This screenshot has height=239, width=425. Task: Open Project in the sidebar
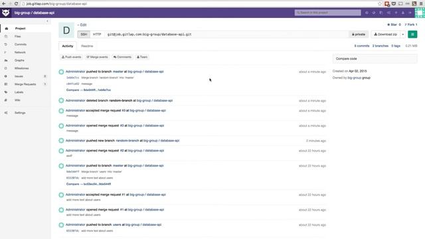(21, 29)
